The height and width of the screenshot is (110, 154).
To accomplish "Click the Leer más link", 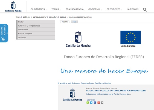I will coord(91,100).
